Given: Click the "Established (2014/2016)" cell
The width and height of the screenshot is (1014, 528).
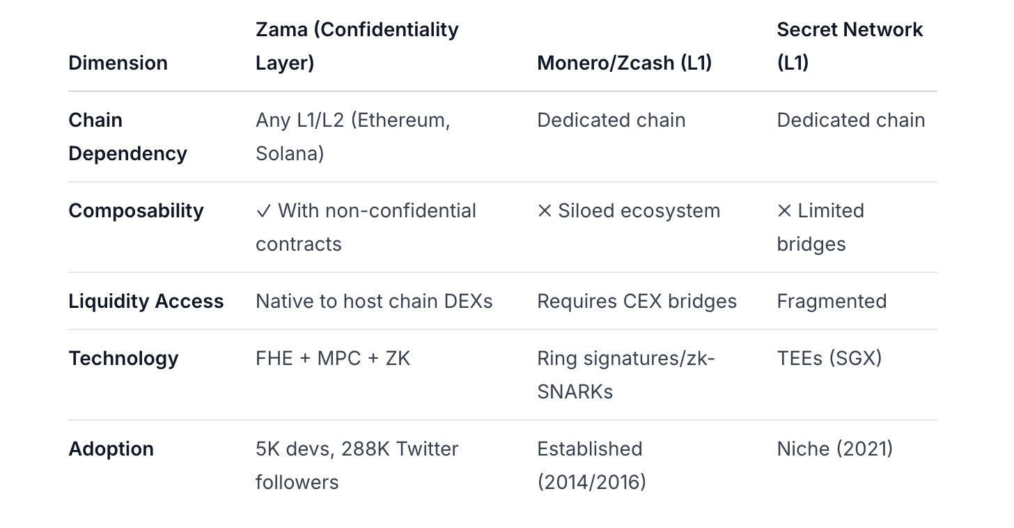Looking at the screenshot, I should 591,465.
